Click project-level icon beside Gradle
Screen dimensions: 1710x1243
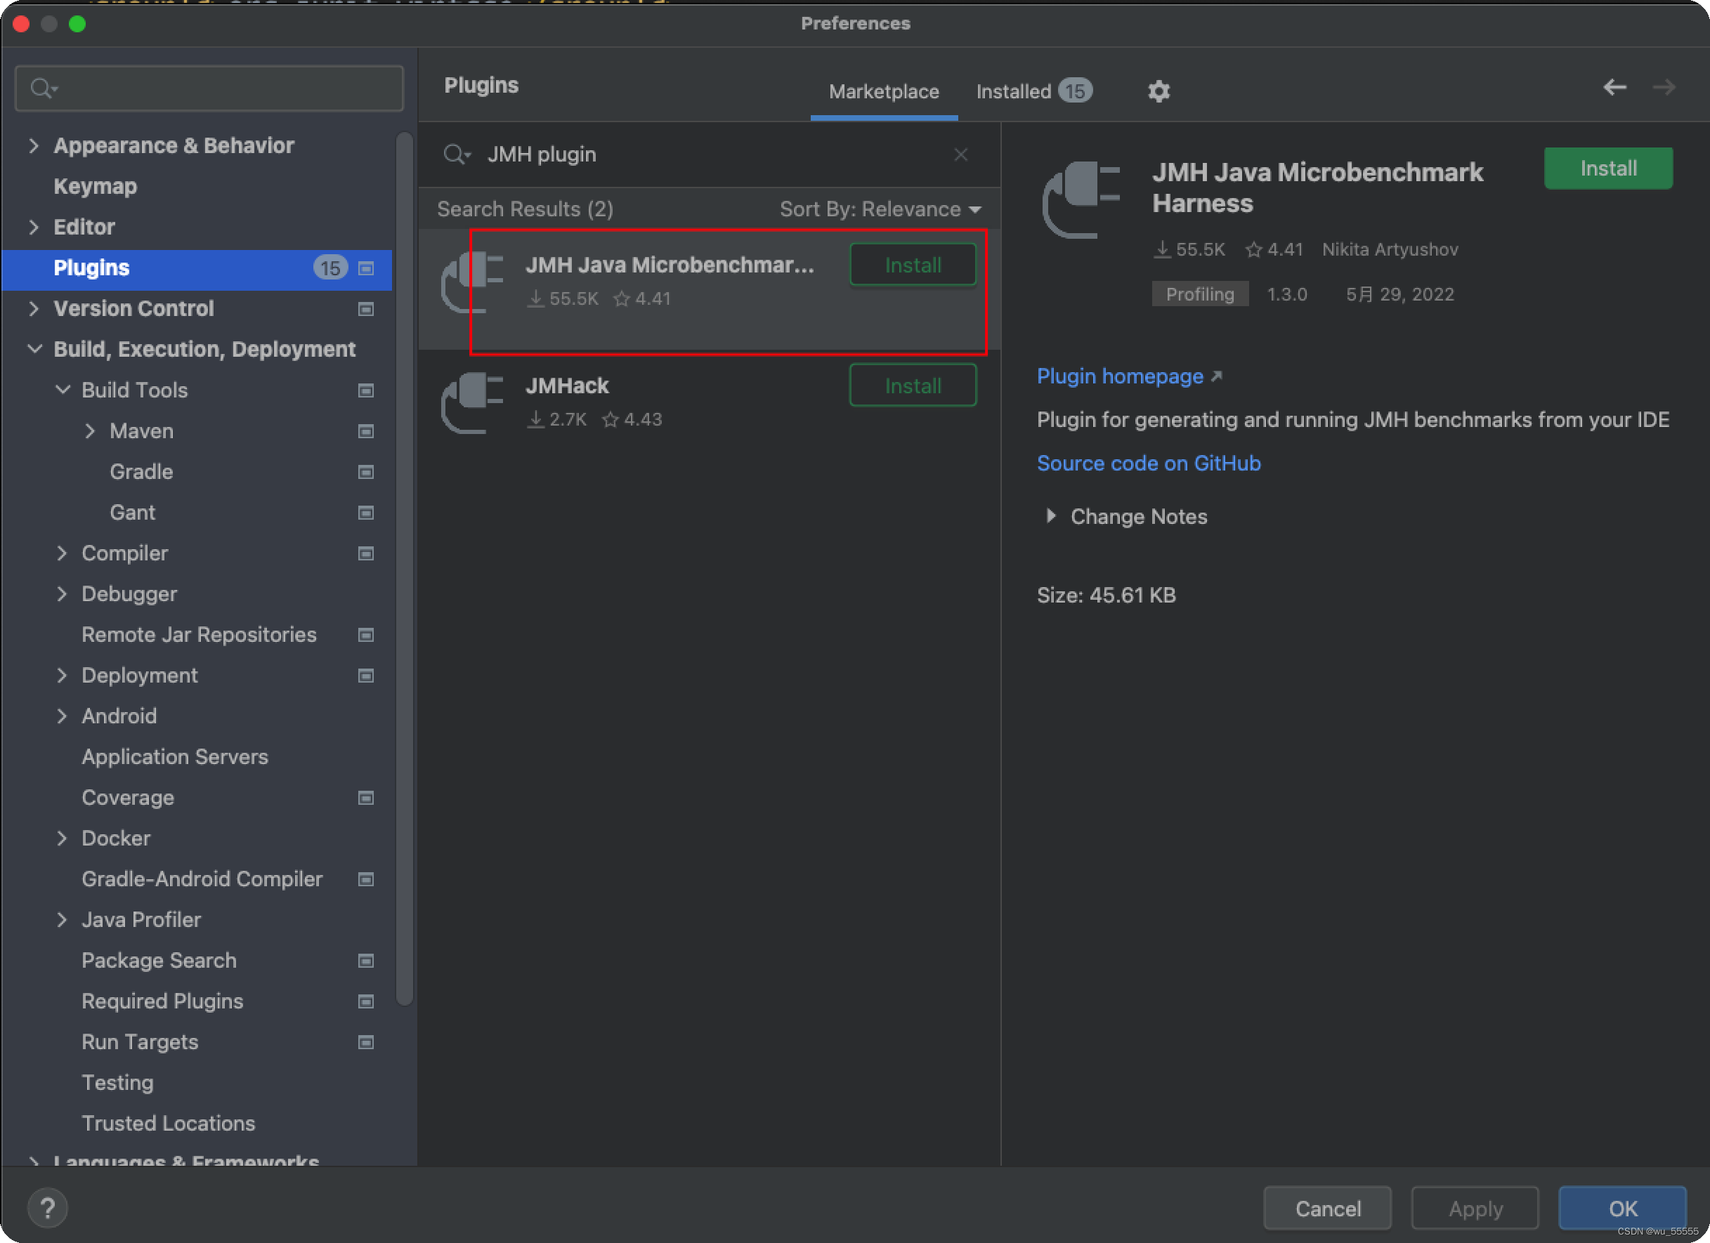point(365,472)
